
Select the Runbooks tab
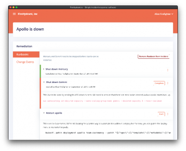[26, 54]
